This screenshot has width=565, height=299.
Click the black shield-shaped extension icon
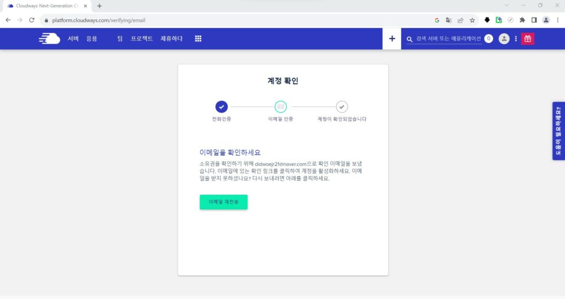(x=487, y=20)
